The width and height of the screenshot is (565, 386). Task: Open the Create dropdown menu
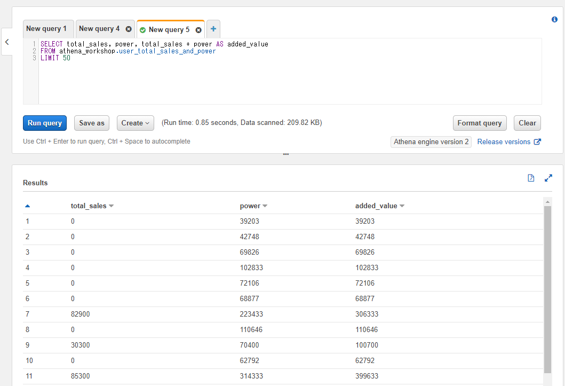pyautogui.click(x=135, y=123)
